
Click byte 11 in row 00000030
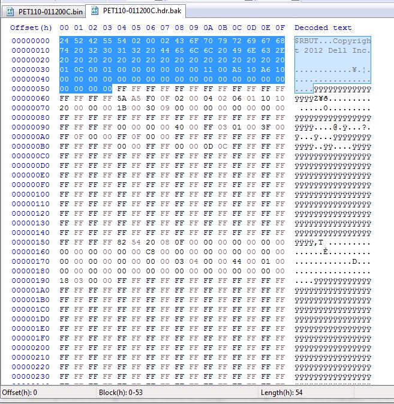[x=208, y=70]
